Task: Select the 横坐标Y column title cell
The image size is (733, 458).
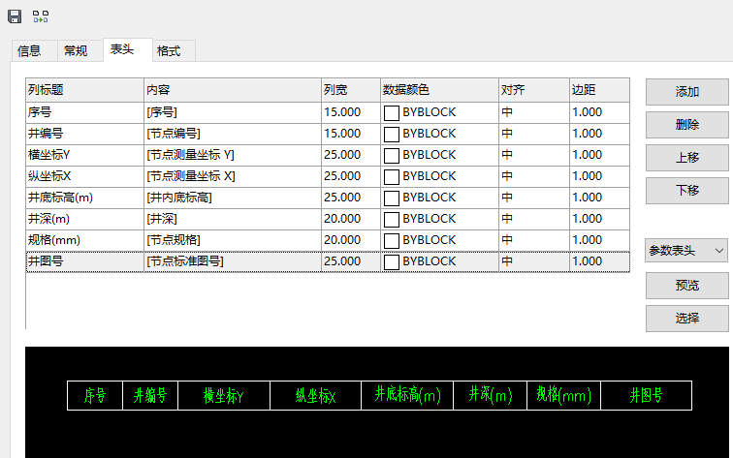Action: click(84, 155)
